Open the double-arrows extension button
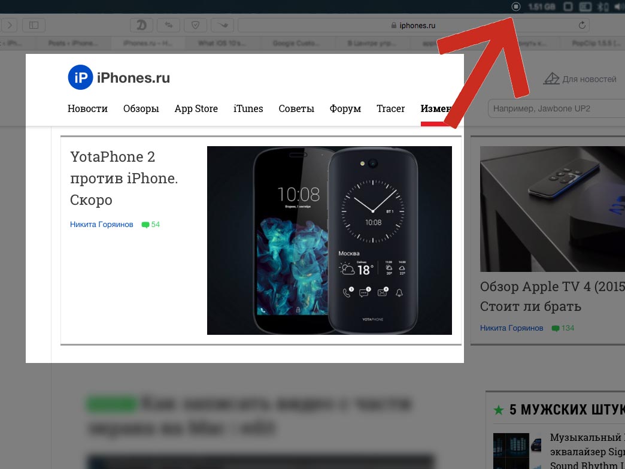The image size is (625, 469). (x=169, y=25)
